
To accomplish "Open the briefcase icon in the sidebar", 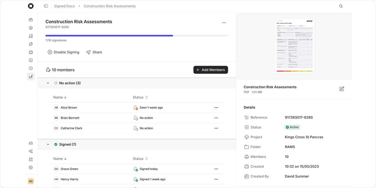I will pos(31,20).
